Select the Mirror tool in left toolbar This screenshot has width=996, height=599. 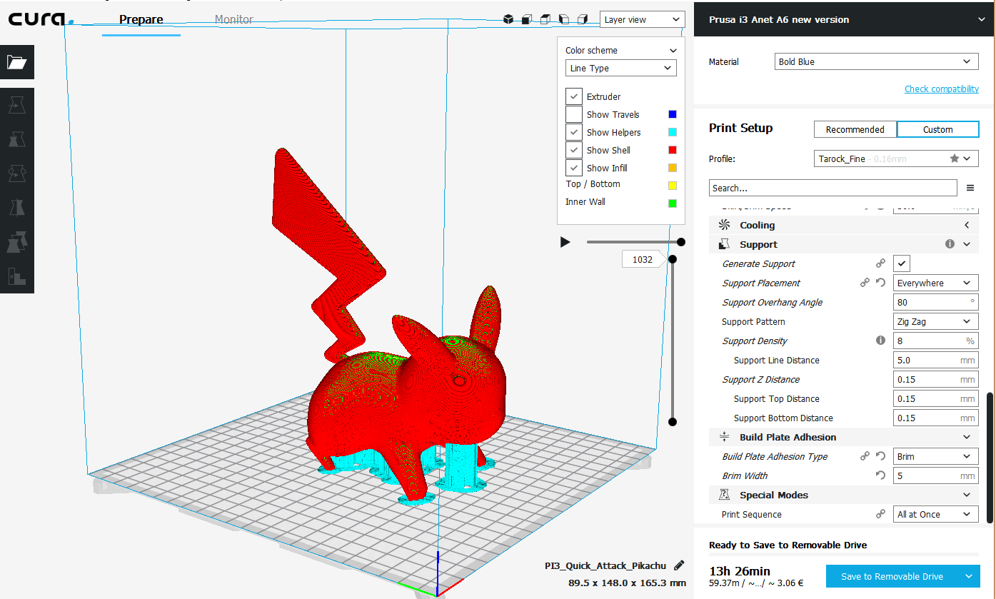17,208
